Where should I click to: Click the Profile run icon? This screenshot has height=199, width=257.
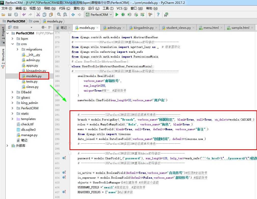coord(136,15)
